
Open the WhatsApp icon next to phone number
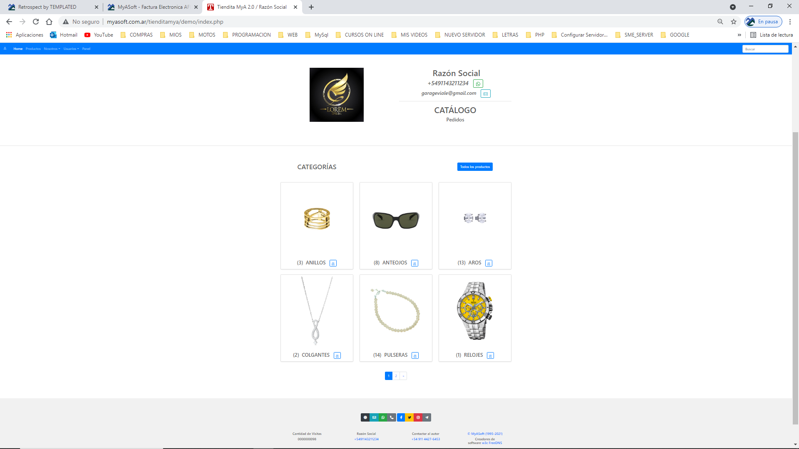click(x=478, y=84)
